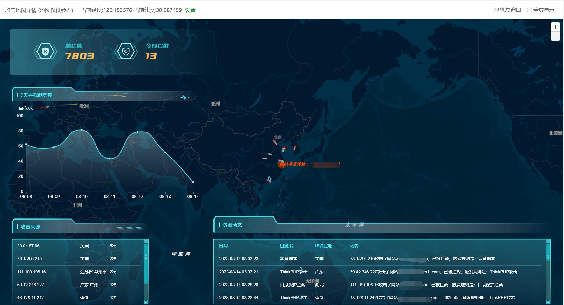Click log entry time 2023-08-14 08:33:23
Screen dimensions: 564x305
pos(239,259)
